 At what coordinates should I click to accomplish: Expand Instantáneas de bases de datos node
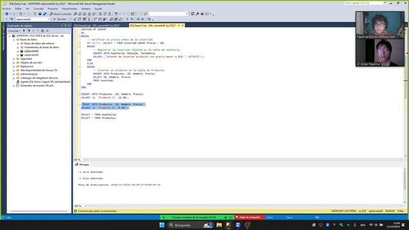click(x=18, y=47)
